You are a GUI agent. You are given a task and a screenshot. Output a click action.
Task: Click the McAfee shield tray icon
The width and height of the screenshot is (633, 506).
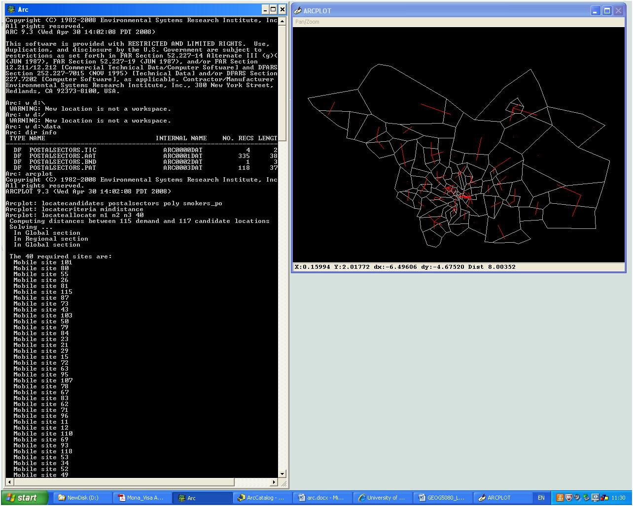(x=568, y=498)
